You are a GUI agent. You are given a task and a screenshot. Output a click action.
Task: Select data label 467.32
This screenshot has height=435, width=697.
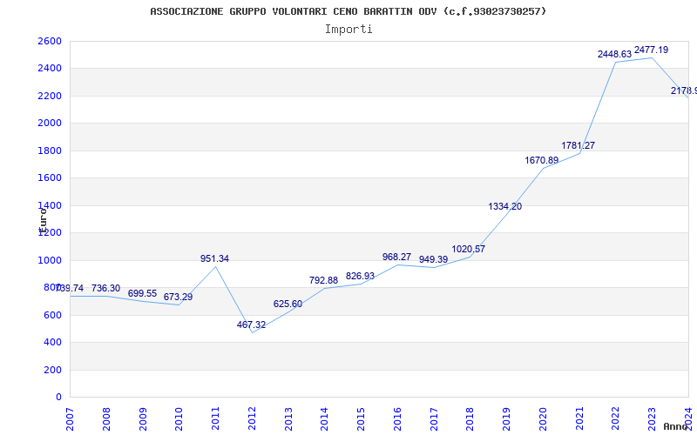[x=251, y=325]
